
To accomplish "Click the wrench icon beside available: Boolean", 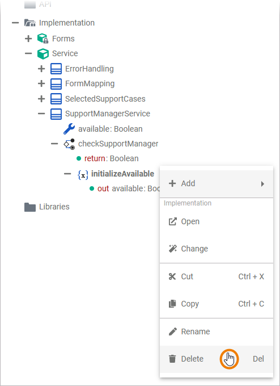I will 69,129.
